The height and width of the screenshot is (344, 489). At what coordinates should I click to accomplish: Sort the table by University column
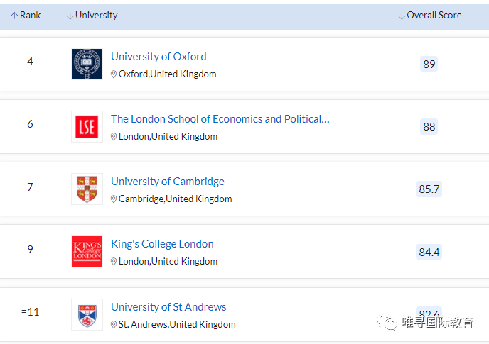click(x=92, y=16)
